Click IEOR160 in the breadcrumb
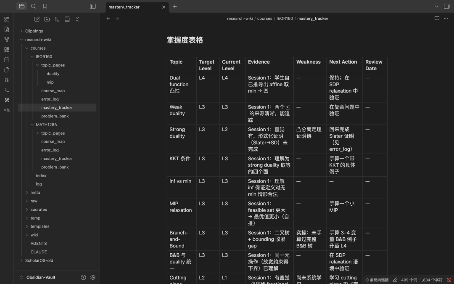Viewport: 454px width, 284px height. [285, 18]
